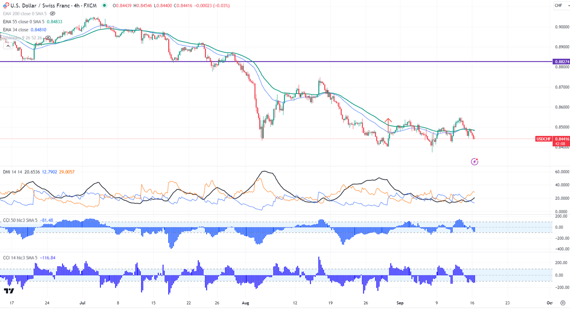Screen dimensions: 570x310
Task: Select the purple horizontal line at 0.88274
Action: pos(276,62)
